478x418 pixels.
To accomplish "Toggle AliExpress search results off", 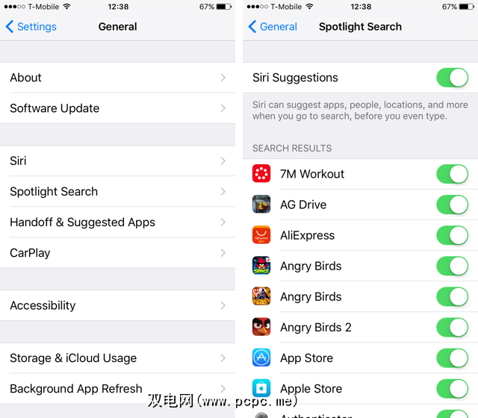I will click(453, 235).
